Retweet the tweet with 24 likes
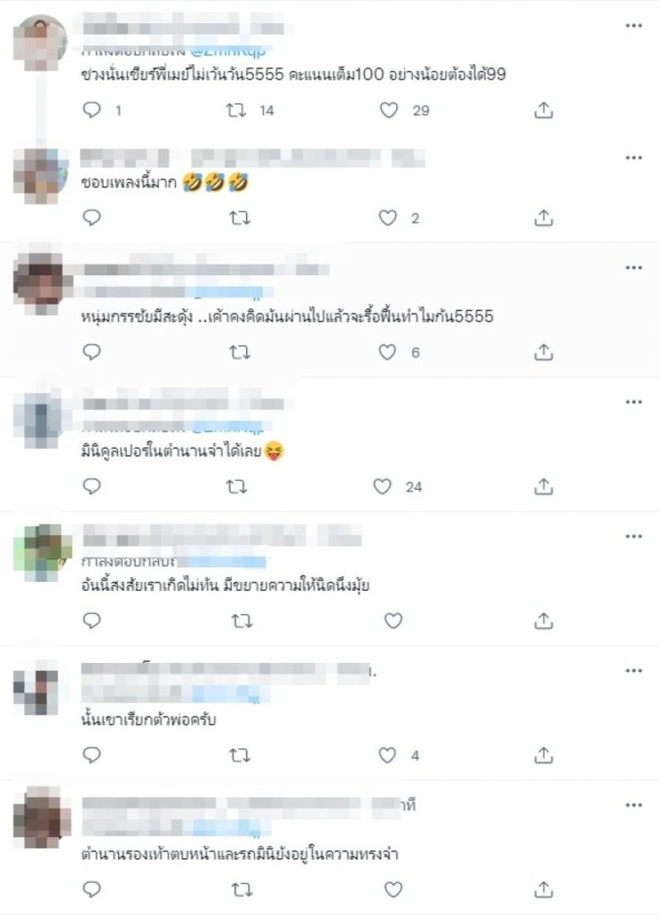 pyautogui.click(x=236, y=487)
